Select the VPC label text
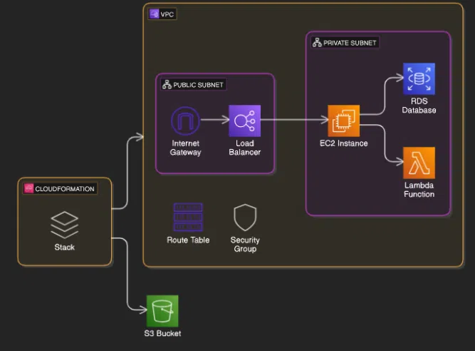Screen dimensions: 475x351 (167, 14)
